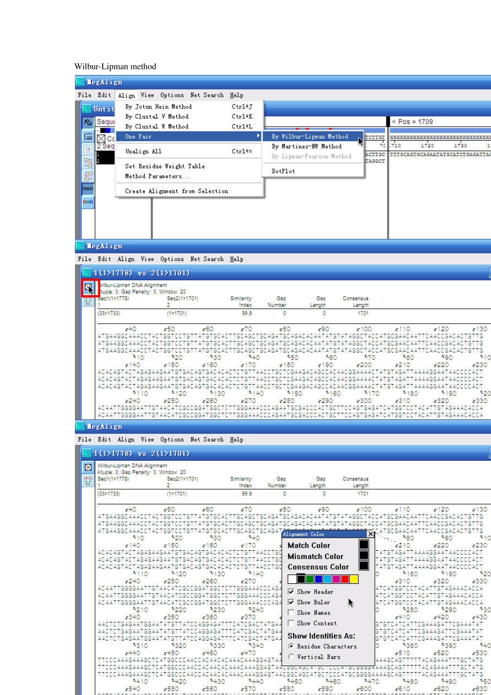Select By Wilbur-Lipman Method
This screenshot has width=491, height=695.
tap(313, 137)
